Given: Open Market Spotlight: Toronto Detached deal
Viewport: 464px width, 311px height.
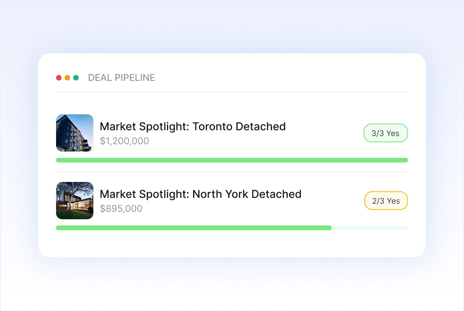Looking at the screenshot, I should 193,126.
